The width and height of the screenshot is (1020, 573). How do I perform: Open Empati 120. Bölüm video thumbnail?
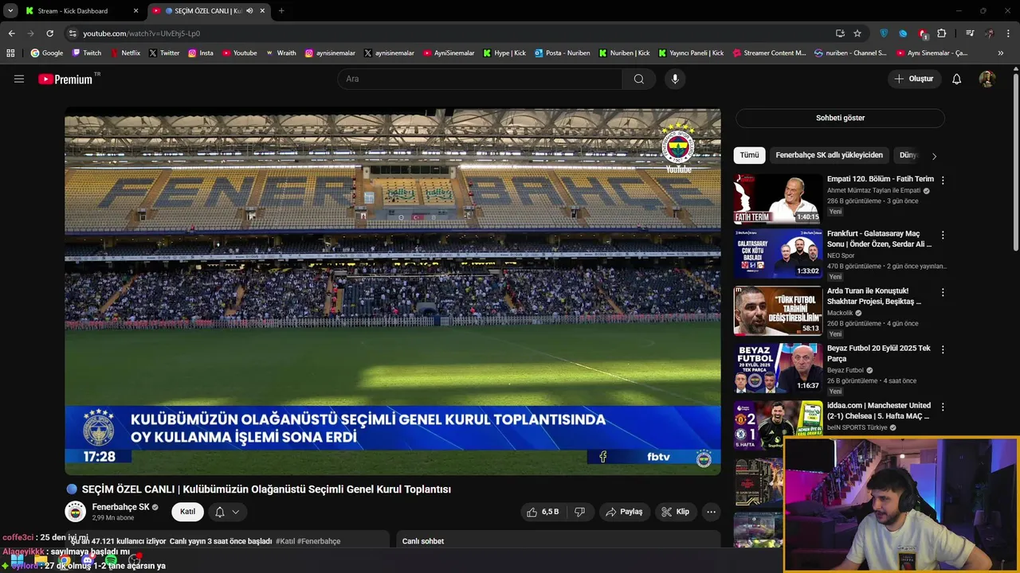[x=778, y=198]
